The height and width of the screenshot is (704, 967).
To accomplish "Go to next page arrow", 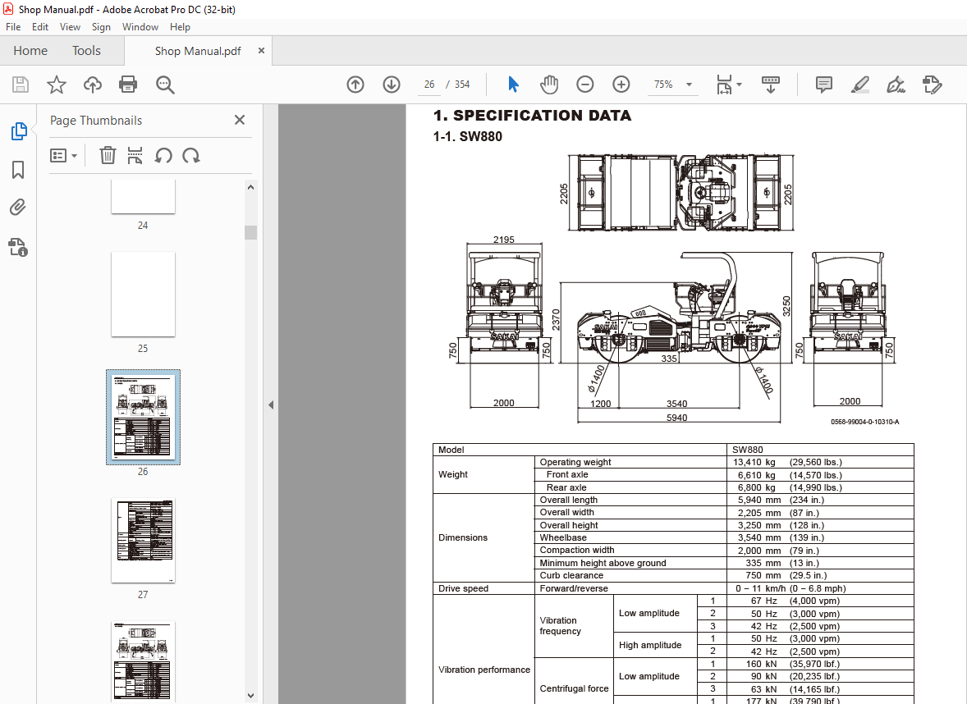I will point(392,85).
